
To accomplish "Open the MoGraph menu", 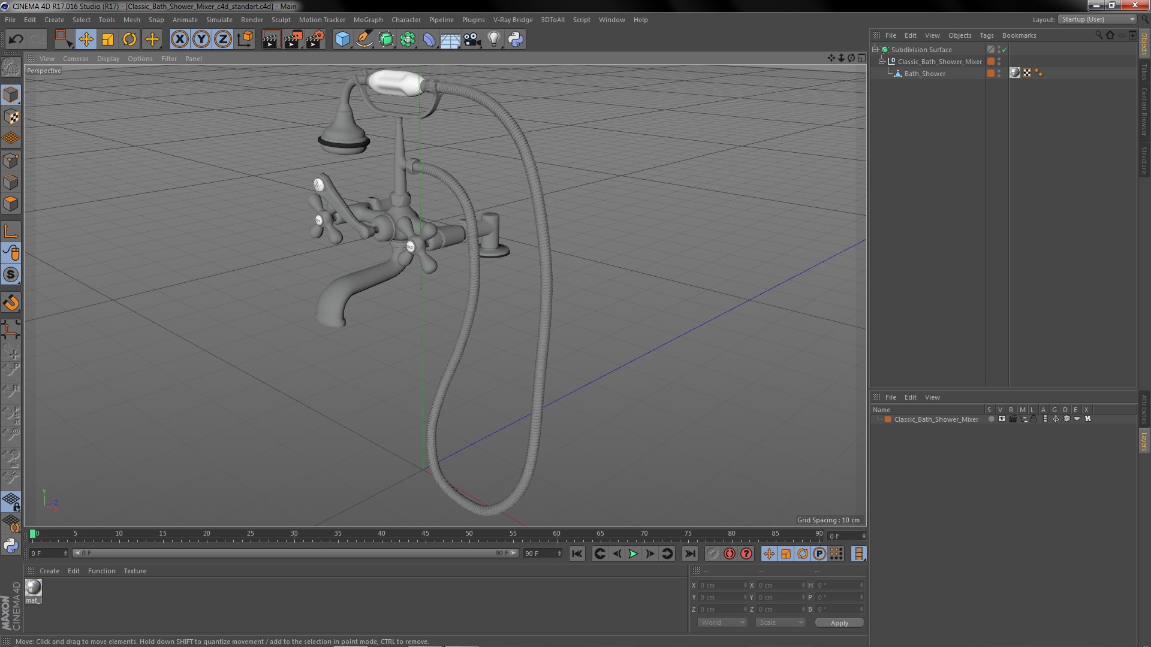I will 368,20.
